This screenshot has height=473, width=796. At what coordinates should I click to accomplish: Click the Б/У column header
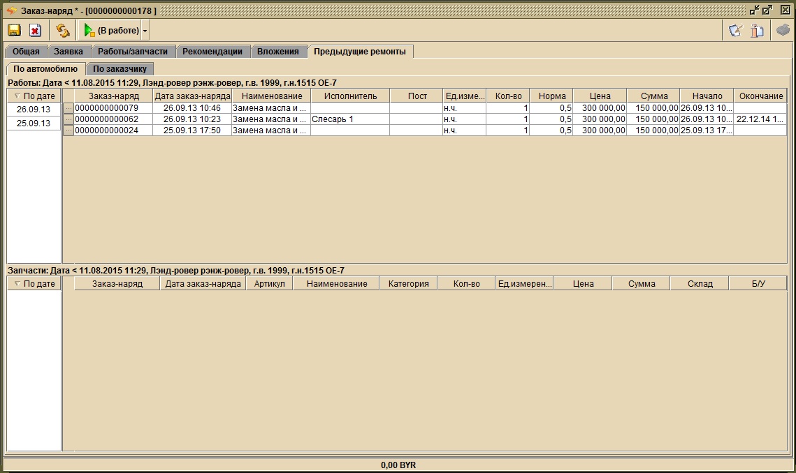(758, 283)
